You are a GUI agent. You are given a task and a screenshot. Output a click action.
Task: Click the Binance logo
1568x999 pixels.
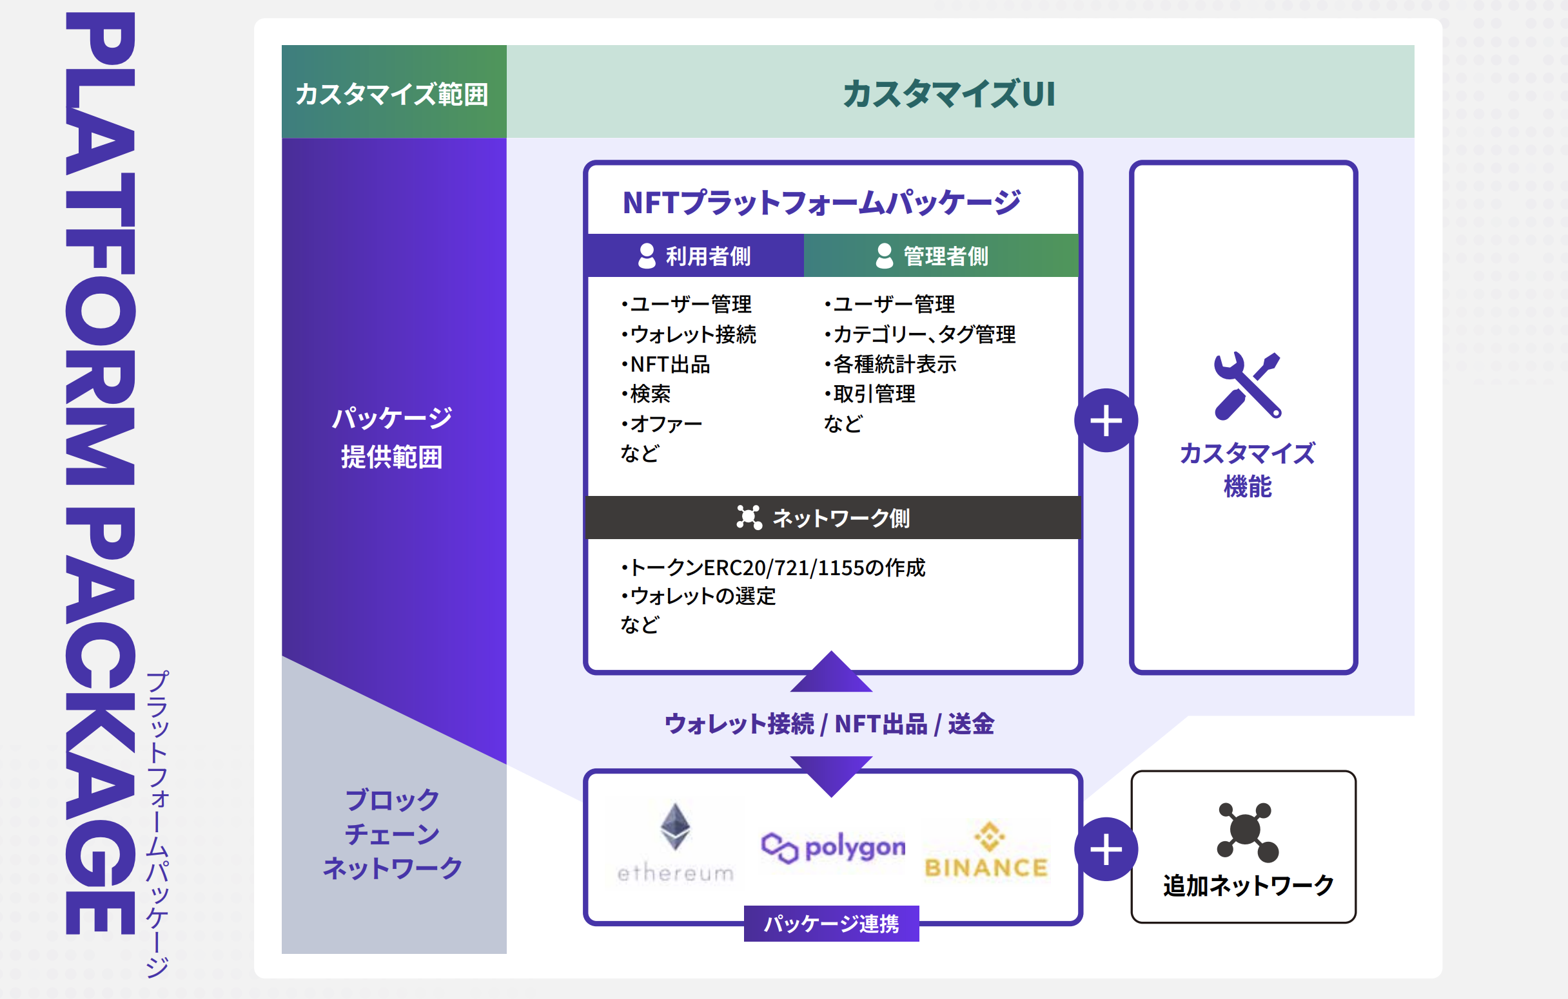pyautogui.click(x=986, y=850)
